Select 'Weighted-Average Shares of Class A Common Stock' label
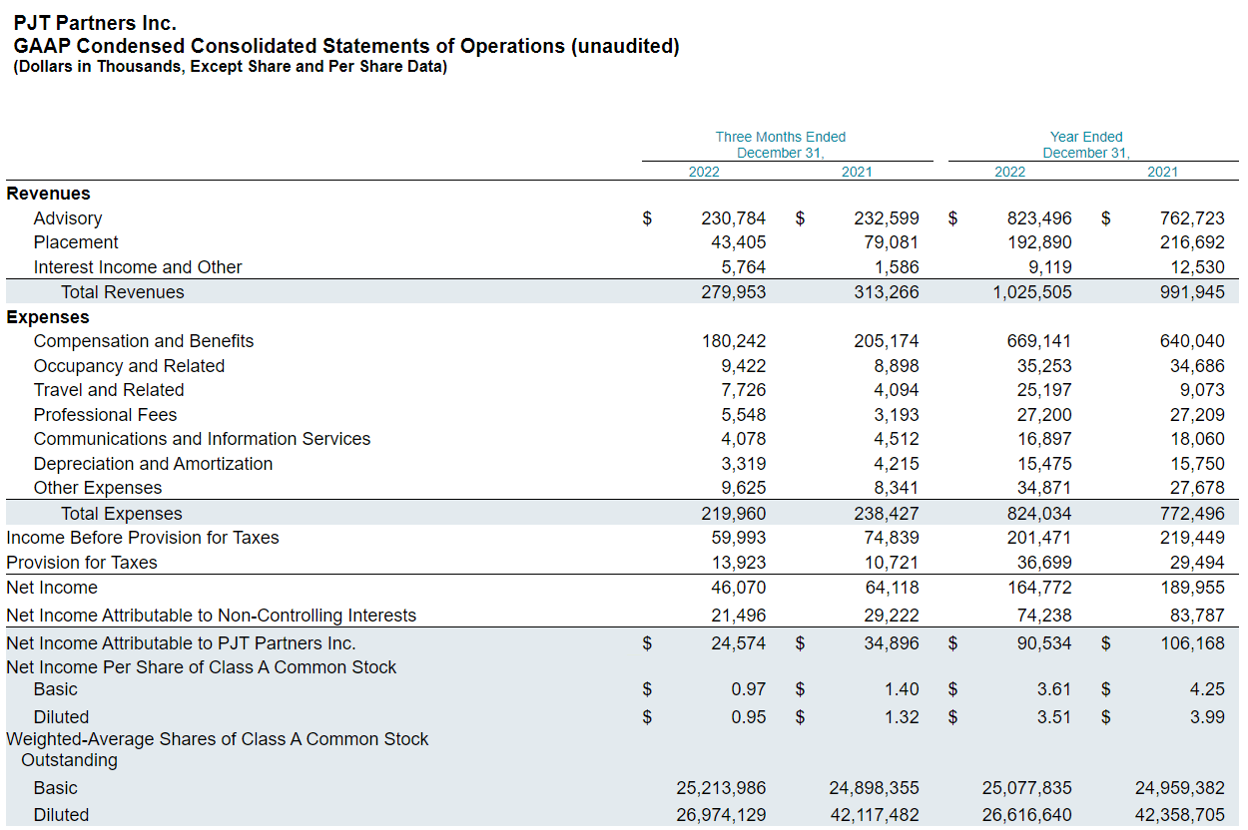Screen dimensions: 1248x830 (x=218, y=749)
